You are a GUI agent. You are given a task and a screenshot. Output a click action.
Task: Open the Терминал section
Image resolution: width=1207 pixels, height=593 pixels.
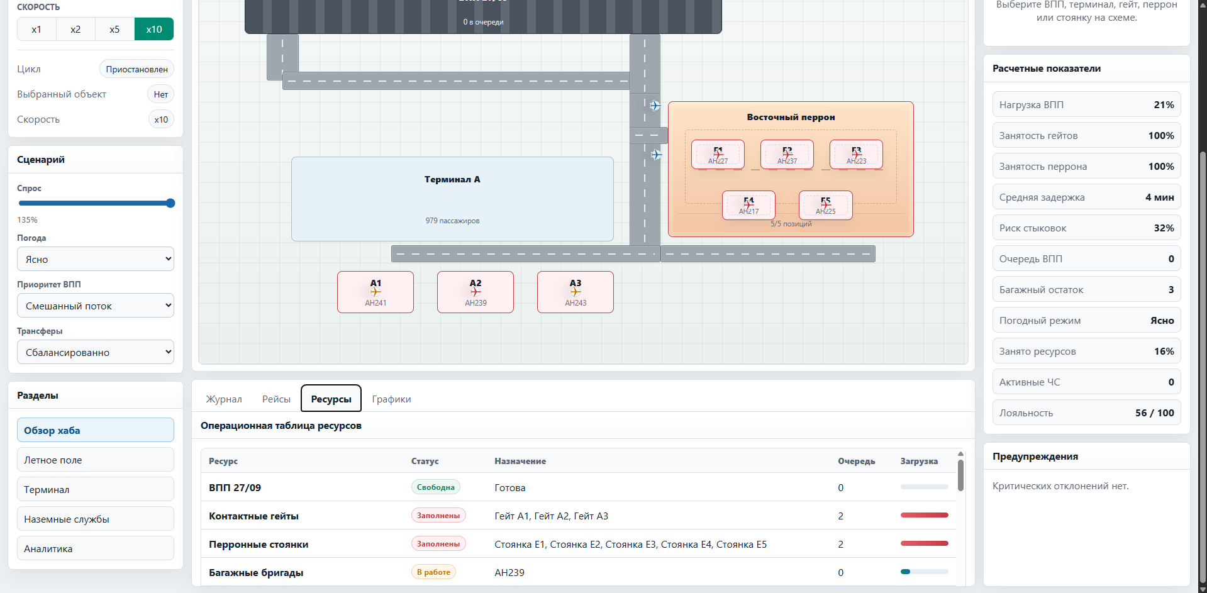96,489
